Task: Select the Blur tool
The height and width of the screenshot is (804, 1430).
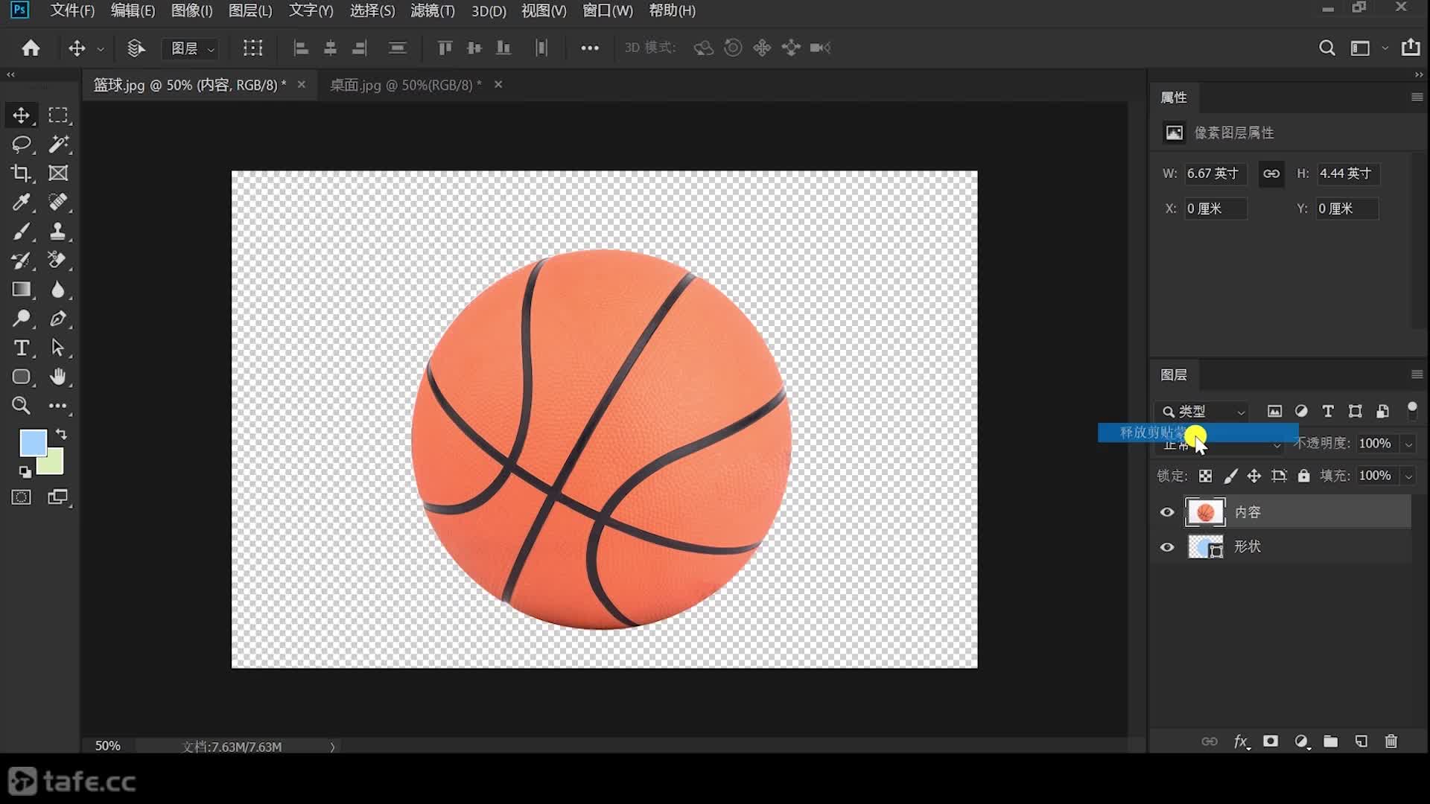Action: tap(58, 290)
